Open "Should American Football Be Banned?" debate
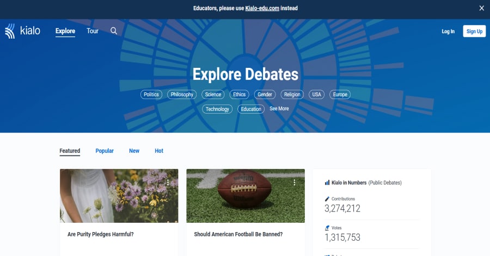Viewport: 490px width, 256px height. [238, 234]
